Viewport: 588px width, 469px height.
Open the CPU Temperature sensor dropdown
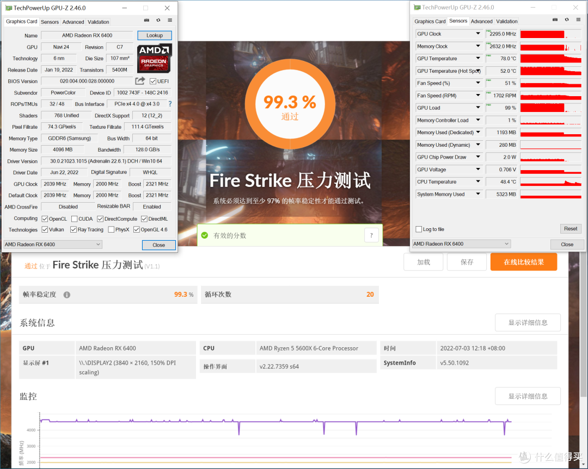pyautogui.click(x=478, y=182)
